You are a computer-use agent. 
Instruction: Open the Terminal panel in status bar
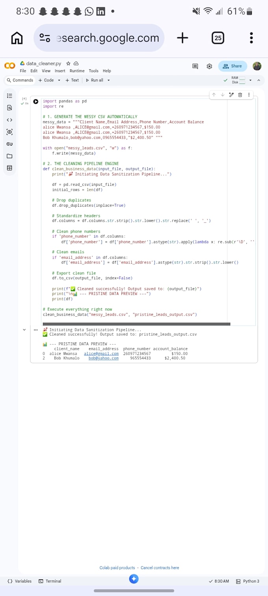[50, 581]
